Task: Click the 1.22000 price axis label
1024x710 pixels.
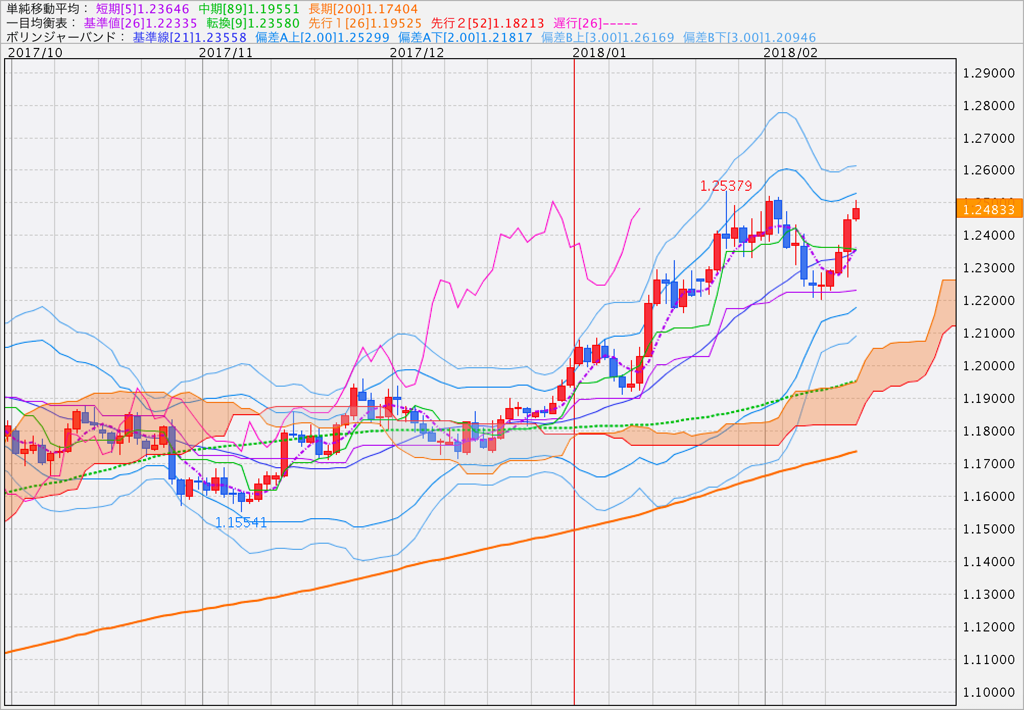Action: pyautogui.click(x=989, y=300)
